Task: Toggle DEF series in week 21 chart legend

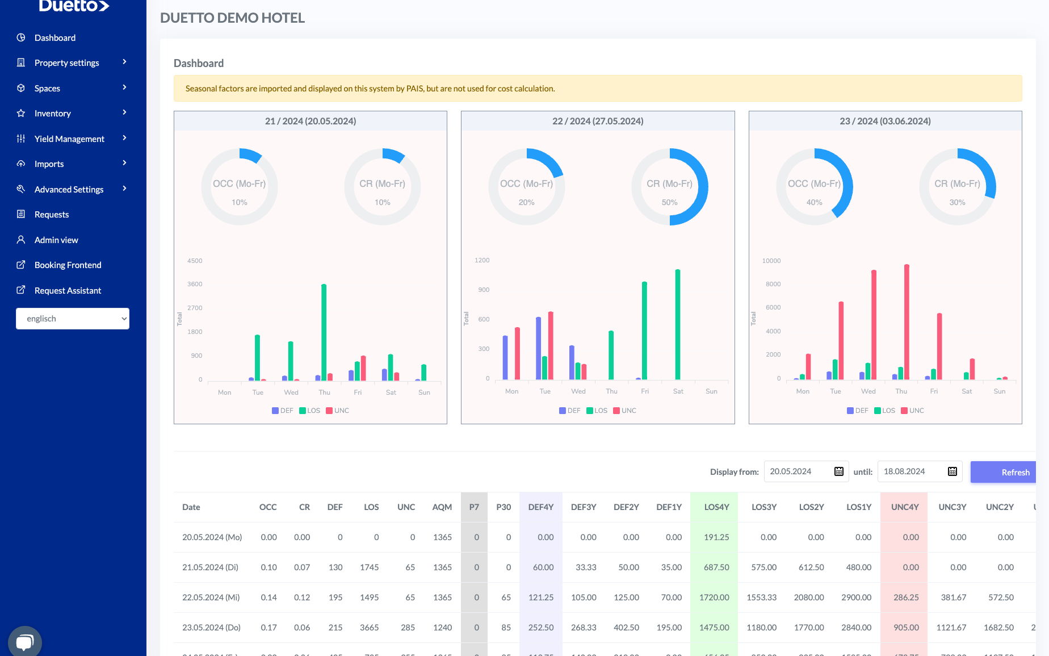Action: pos(282,411)
